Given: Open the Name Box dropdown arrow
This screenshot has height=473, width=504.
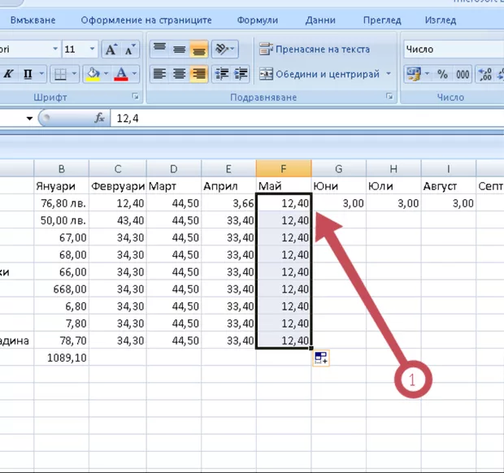Looking at the screenshot, I should click(29, 119).
